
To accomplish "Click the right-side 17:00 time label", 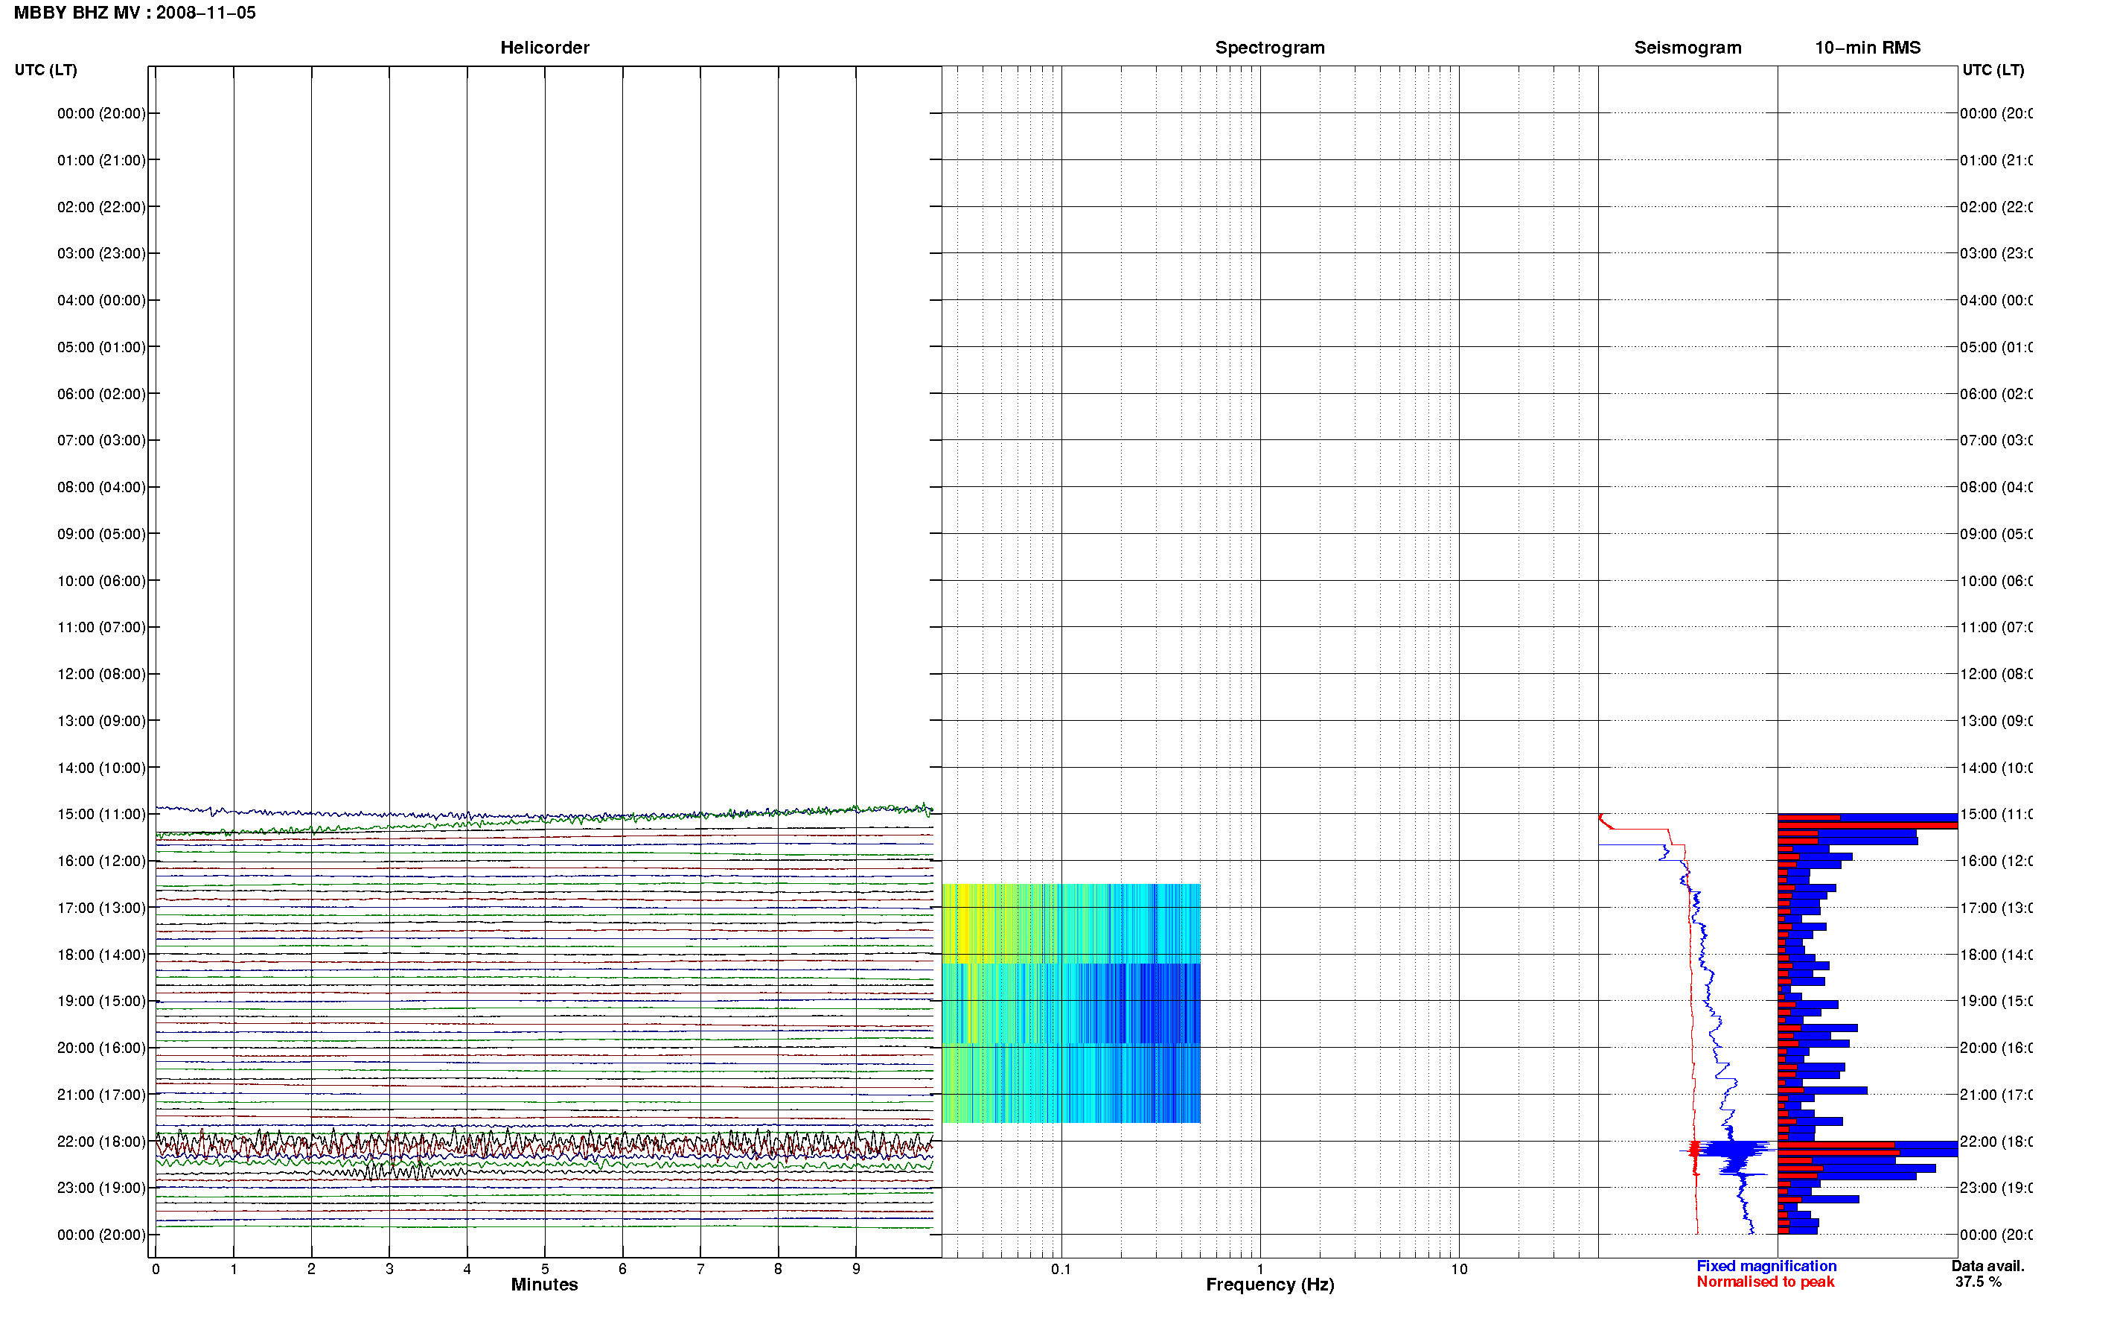I will click(1996, 908).
